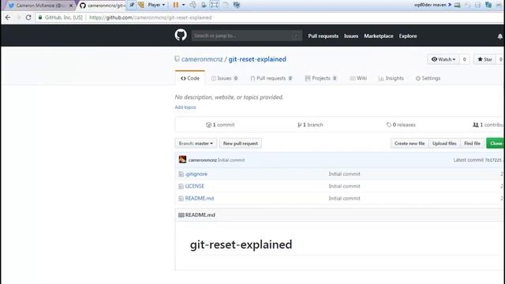
Task: Open Explore in top navigation
Action: point(408,36)
